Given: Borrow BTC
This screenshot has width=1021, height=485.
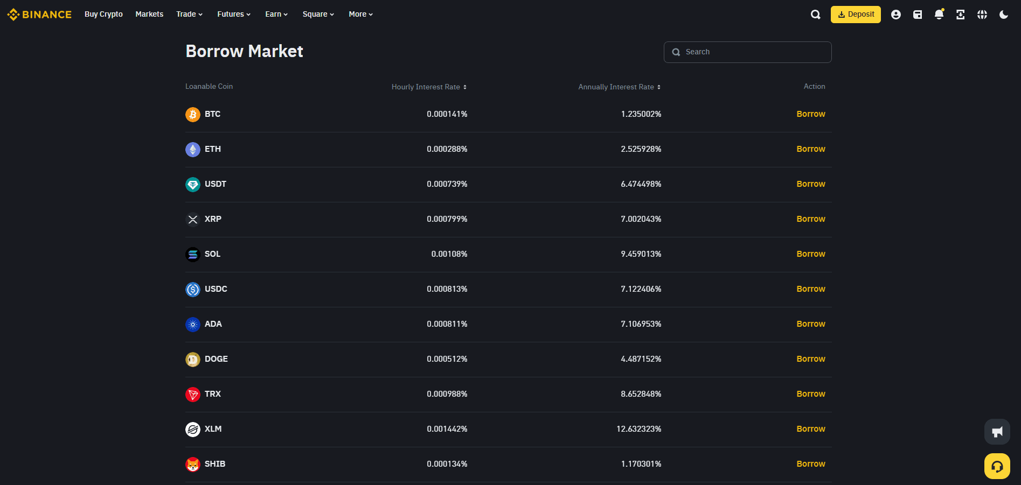Looking at the screenshot, I should [x=811, y=114].
